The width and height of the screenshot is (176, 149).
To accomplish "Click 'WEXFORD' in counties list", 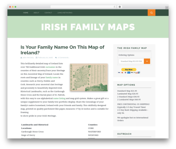I will (93, 135).
